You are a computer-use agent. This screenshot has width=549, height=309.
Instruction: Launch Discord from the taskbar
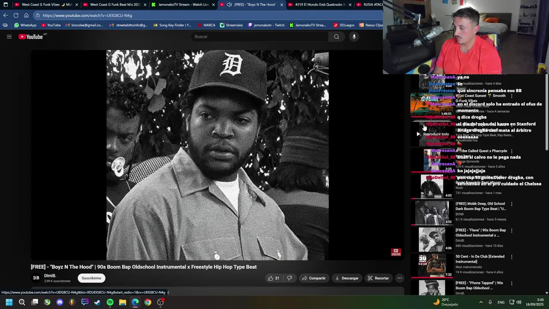(60, 302)
